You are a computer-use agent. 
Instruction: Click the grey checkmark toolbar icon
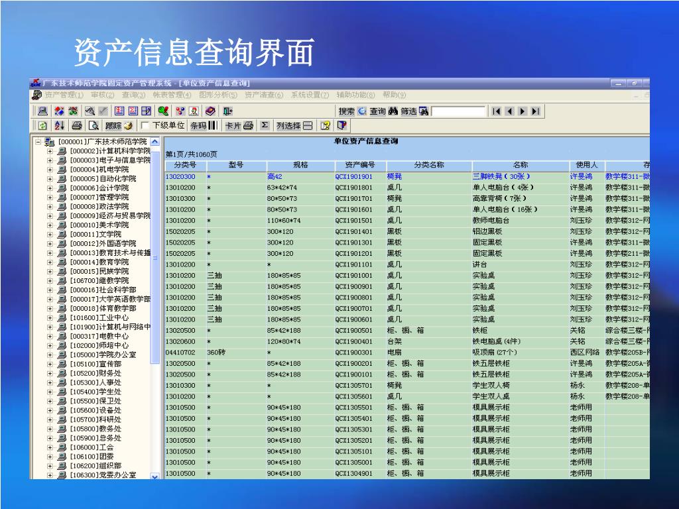tap(103, 111)
